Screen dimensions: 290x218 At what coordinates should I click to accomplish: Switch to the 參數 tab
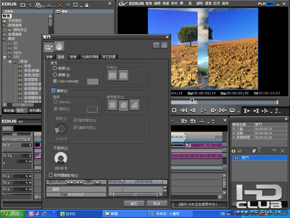50,57
